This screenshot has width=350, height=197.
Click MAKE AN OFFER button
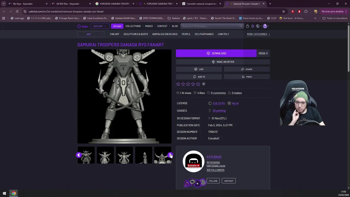click(223, 62)
